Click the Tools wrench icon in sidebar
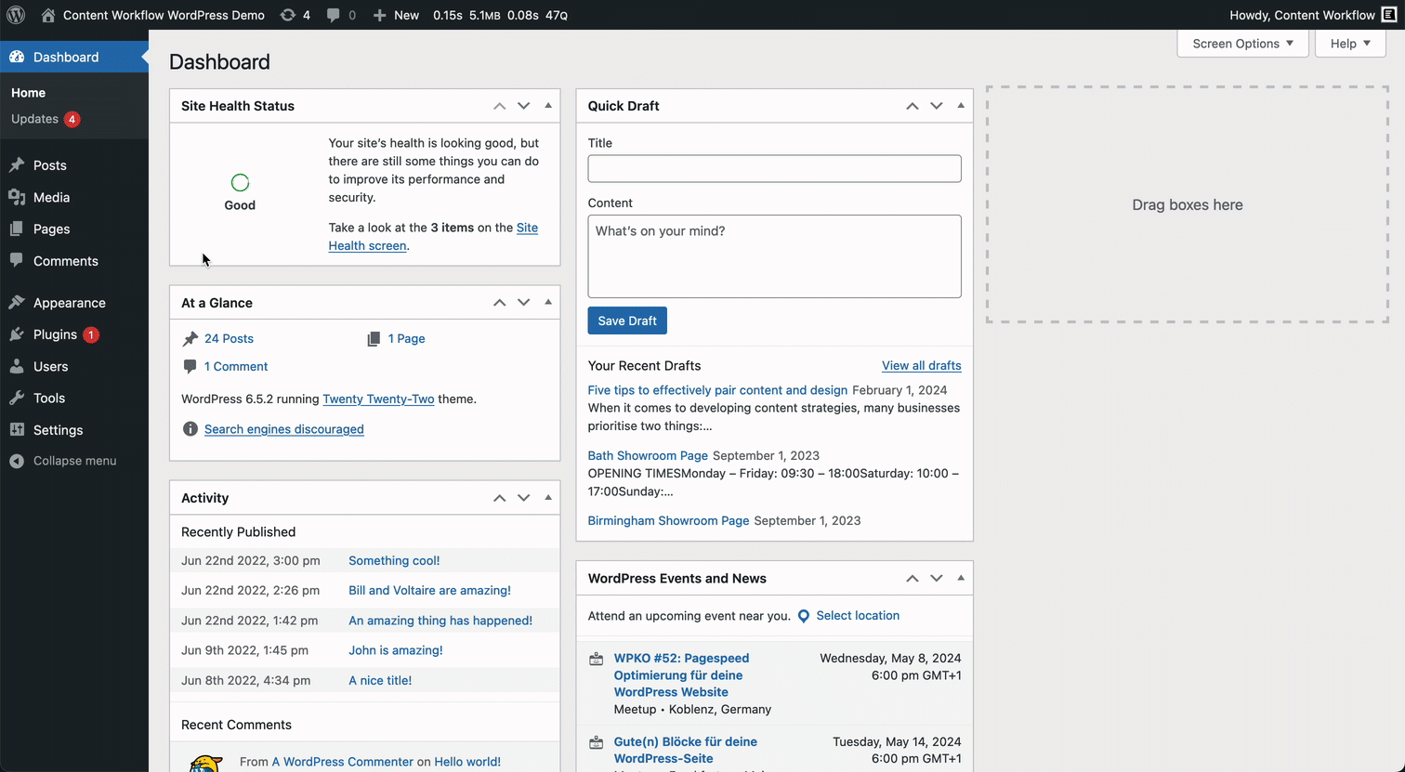The height and width of the screenshot is (772, 1405). click(17, 398)
